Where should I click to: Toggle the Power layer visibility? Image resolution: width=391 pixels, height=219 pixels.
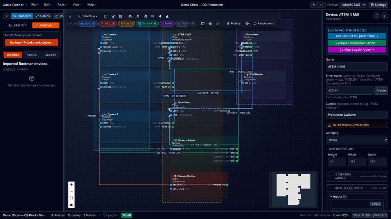coord(167,24)
